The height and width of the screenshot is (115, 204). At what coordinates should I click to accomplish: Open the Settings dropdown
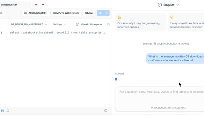pyautogui.click(x=59, y=24)
